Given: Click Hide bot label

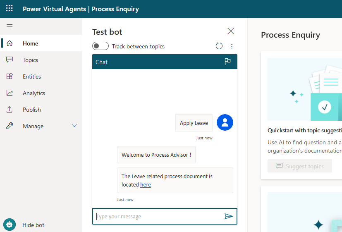Looking at the screenshot, I should click(33, 225).
